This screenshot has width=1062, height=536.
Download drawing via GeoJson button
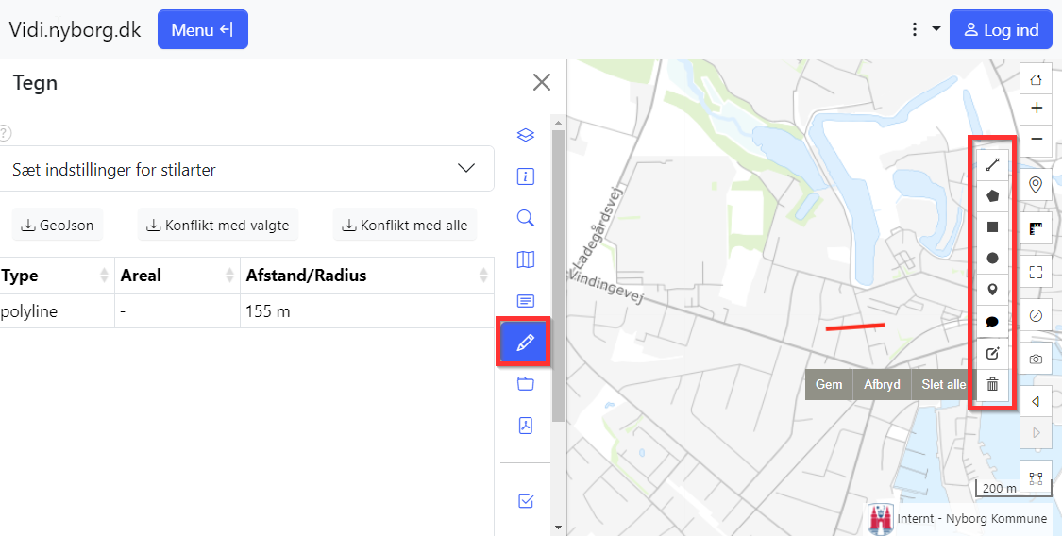point(59,226)
